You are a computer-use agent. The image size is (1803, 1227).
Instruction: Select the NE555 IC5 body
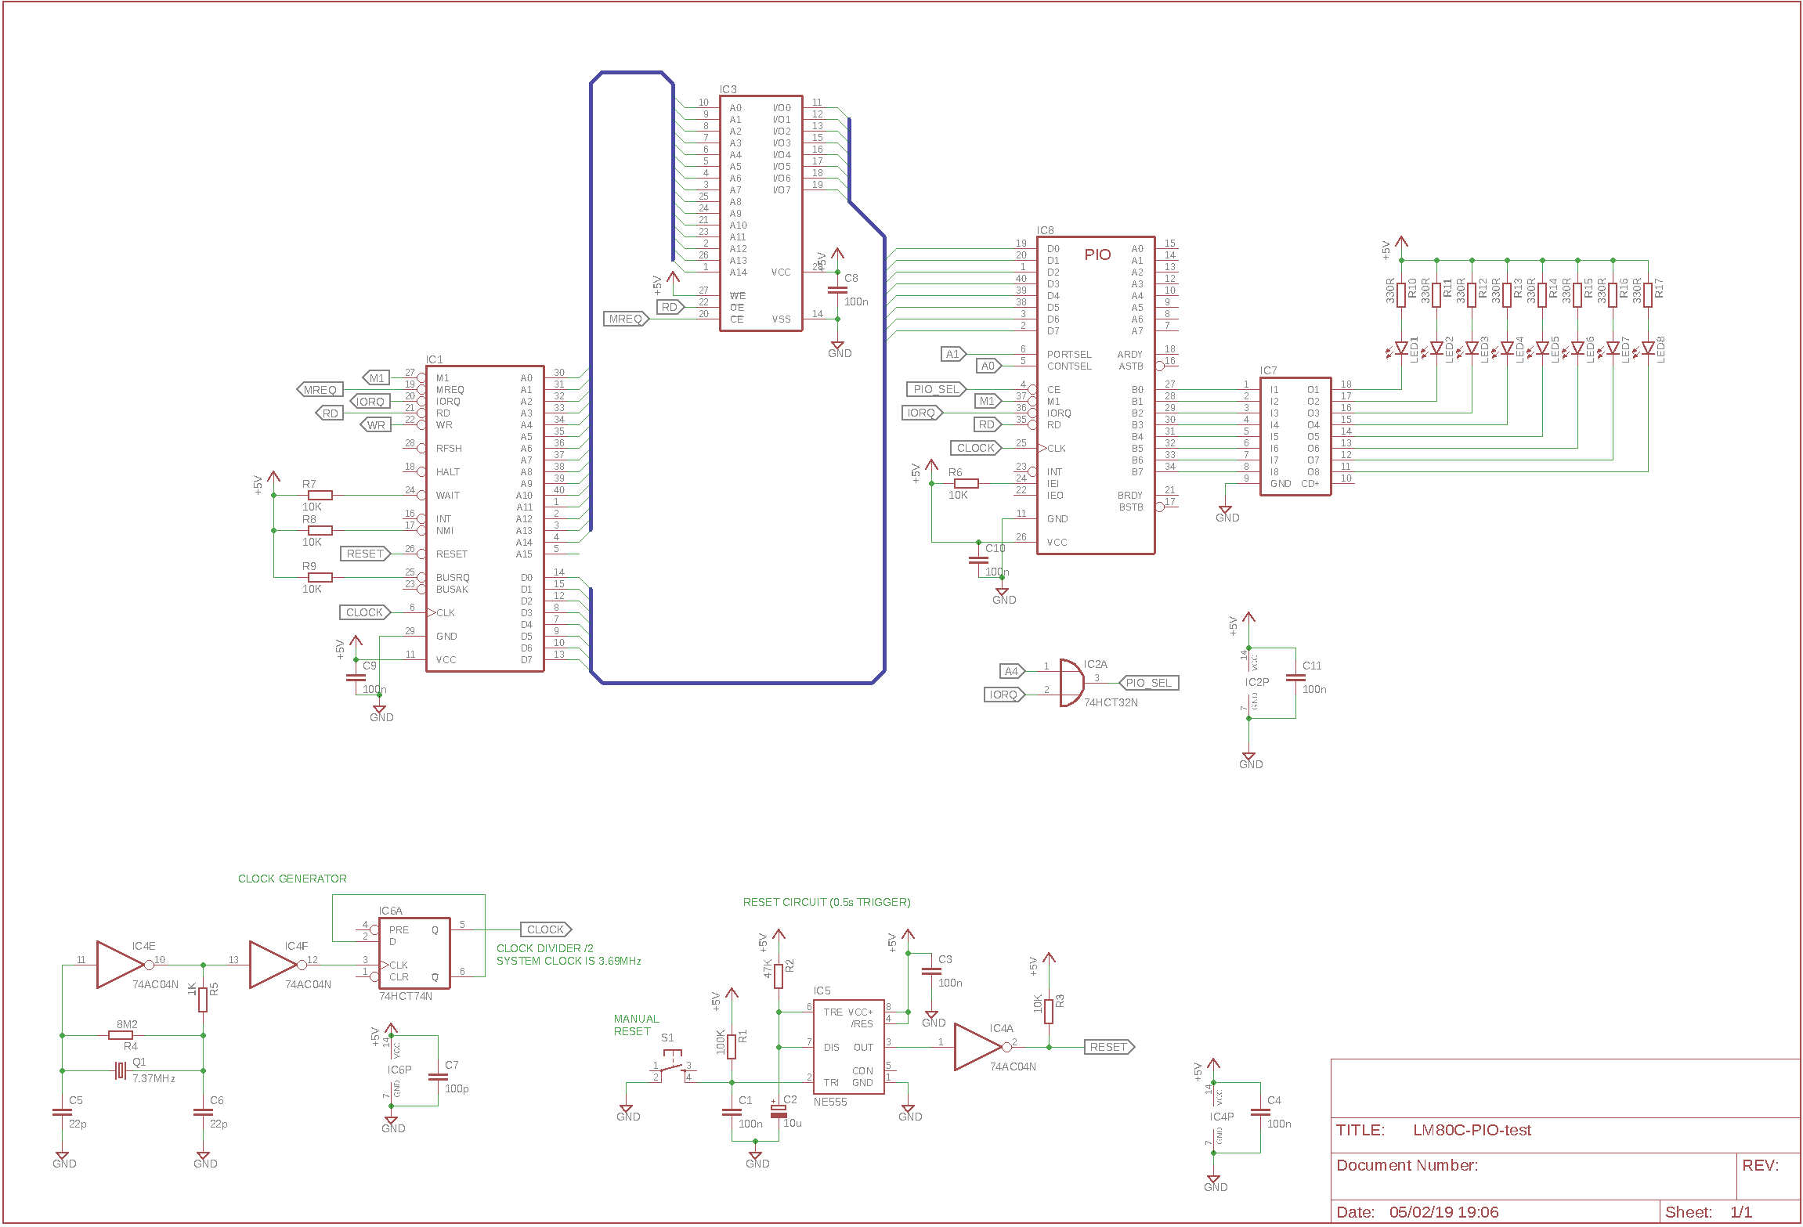849,1047
